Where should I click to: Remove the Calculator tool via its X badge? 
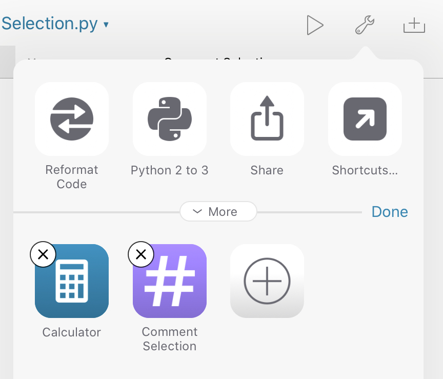43,254
